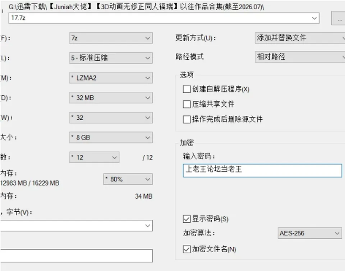This screenshot has width=345, height=271.
Task: Expand the path mode dropdown 相对路径
Action: (300, 57)
